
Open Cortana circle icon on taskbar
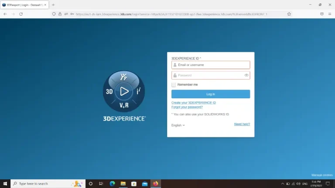coord(91,184)
